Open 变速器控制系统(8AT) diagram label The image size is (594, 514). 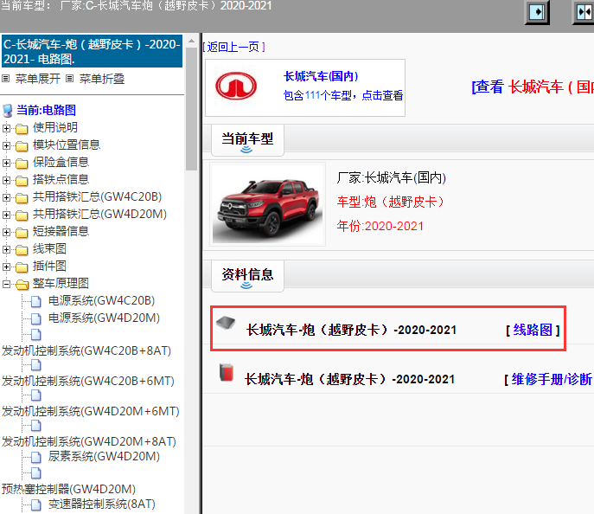(x=102, y=504)
